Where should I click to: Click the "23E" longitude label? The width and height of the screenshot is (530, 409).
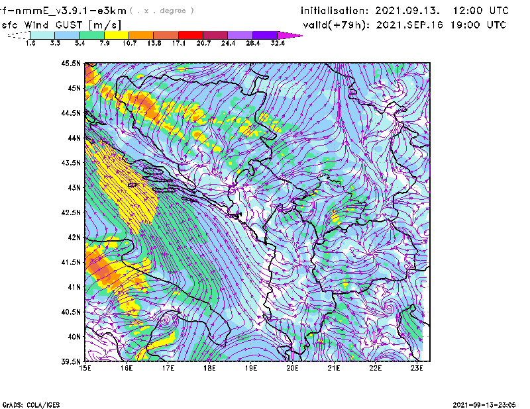[417, 368]
